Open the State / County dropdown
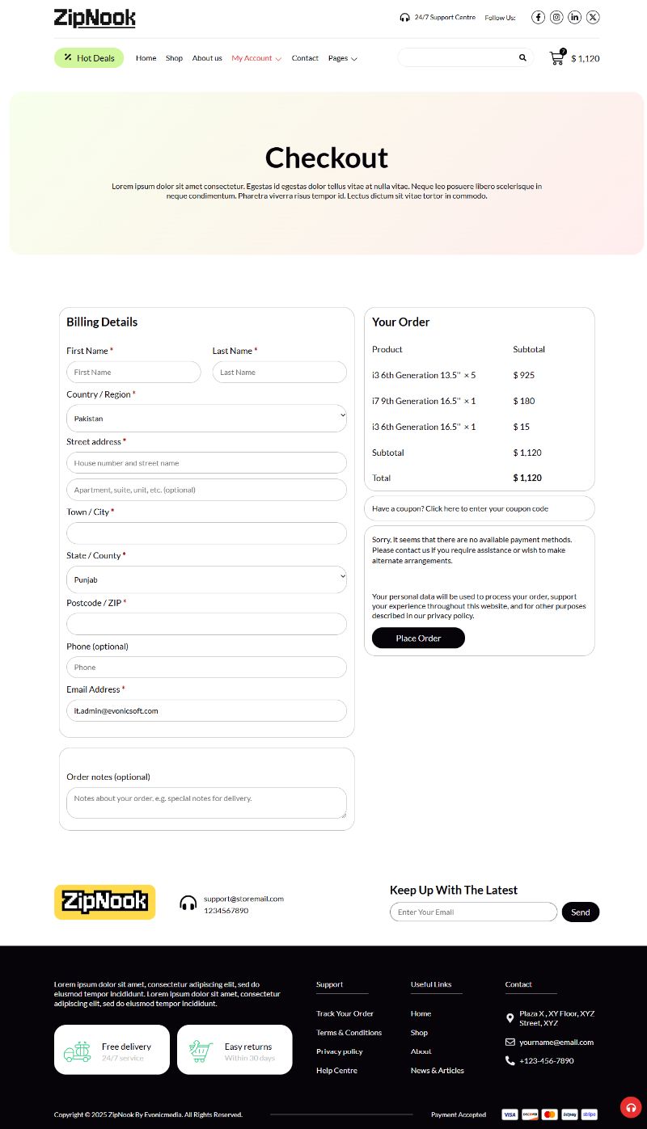 click(206, 579)
